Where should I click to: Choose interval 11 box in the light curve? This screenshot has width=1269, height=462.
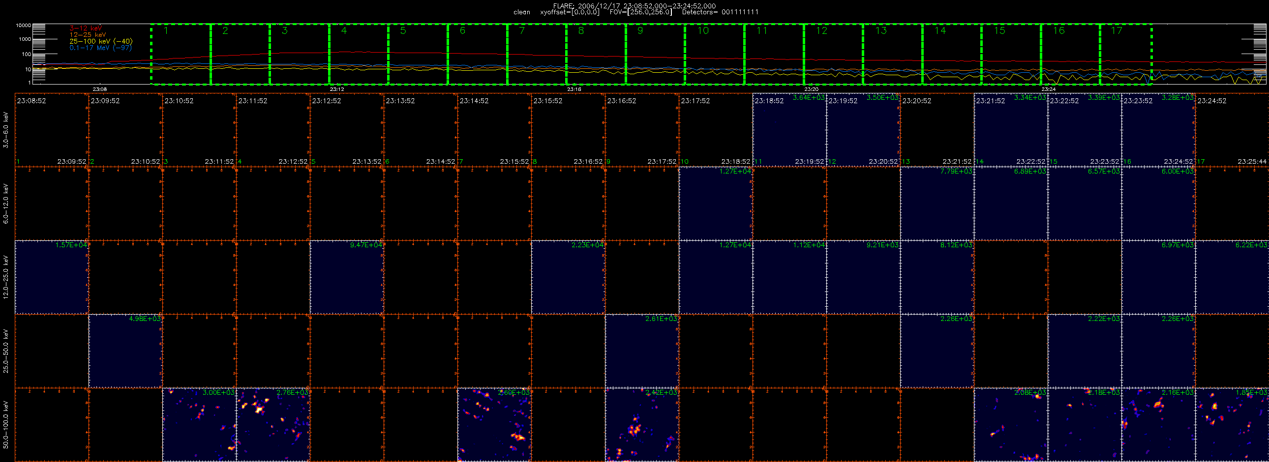click(774, 54)
